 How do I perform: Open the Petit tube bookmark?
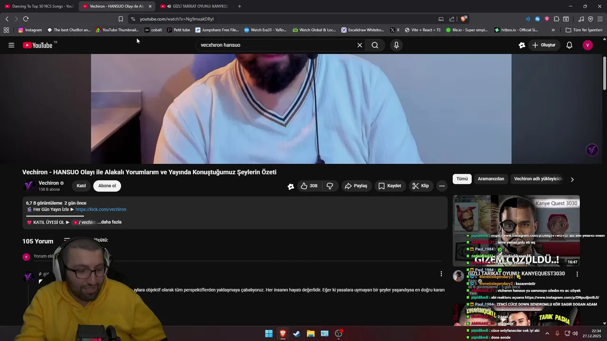coord(178,30)
